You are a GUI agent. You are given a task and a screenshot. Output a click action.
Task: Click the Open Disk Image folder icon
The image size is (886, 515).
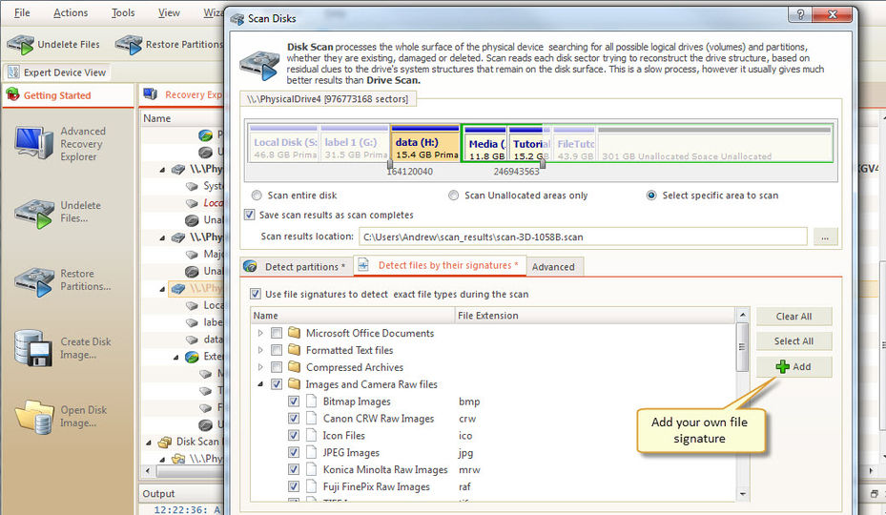click(x=34, y=417)
